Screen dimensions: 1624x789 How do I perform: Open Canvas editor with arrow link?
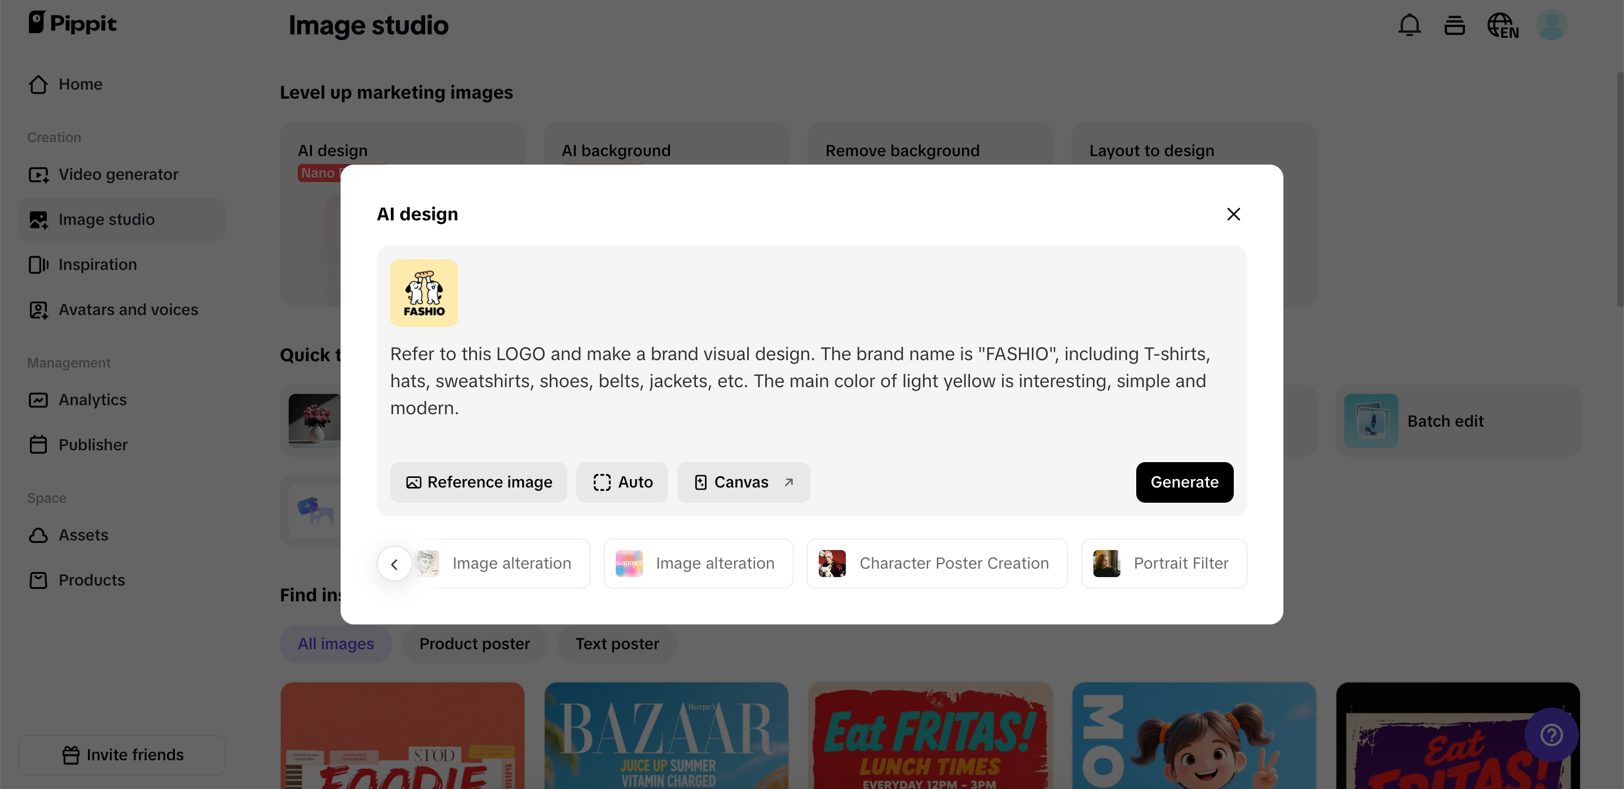tap(743, 482)
